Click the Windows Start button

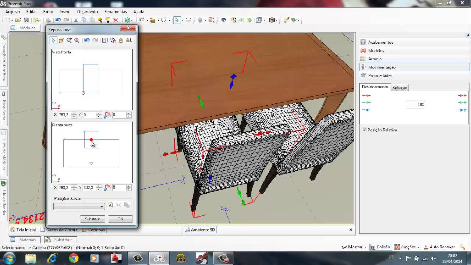9,258
